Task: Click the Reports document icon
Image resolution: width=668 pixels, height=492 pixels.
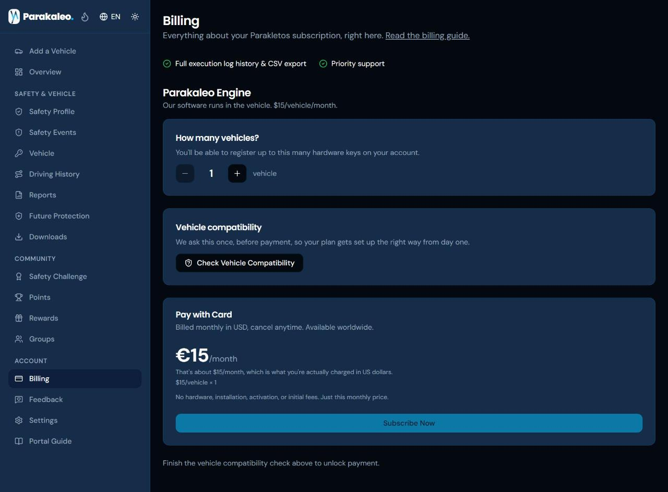Action: tap(19, 195)
